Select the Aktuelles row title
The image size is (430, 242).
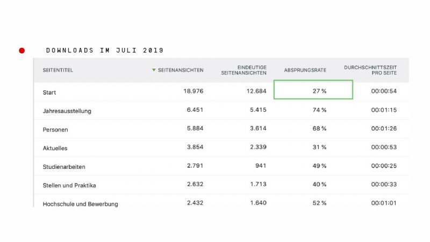[x=55, y=148]
